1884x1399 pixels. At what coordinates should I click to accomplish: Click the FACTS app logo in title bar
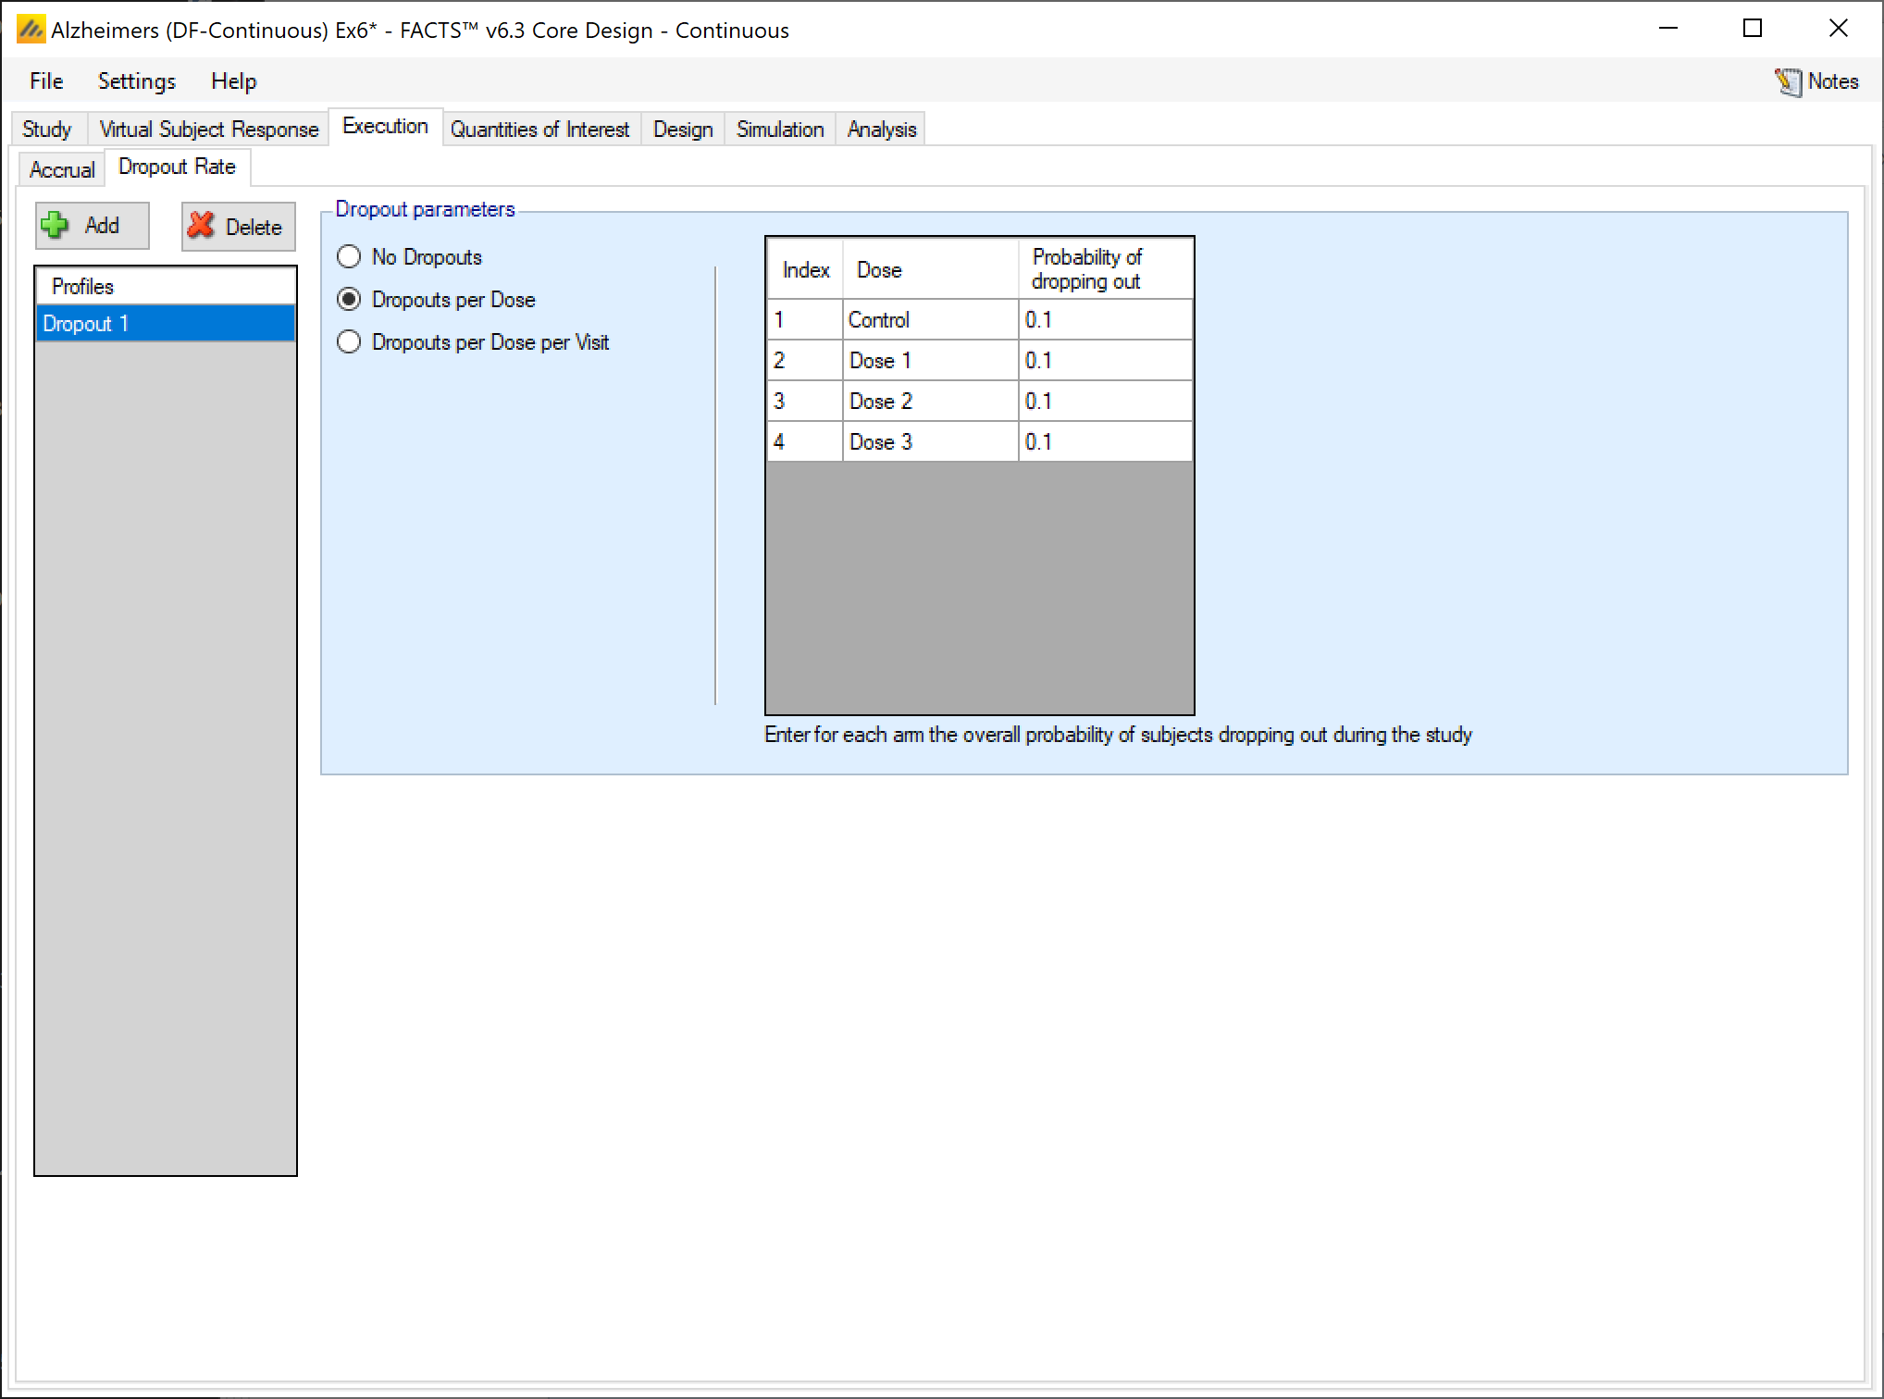[31, 30]
